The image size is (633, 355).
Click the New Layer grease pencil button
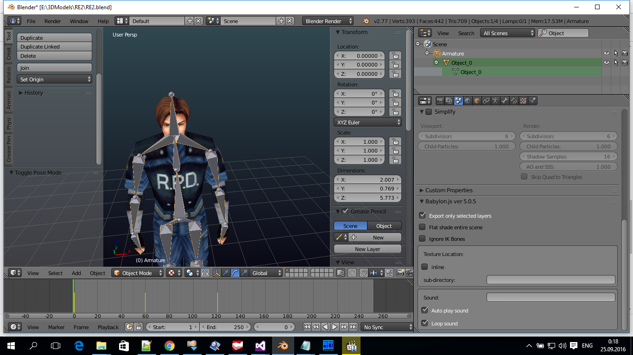coord(367,249)
